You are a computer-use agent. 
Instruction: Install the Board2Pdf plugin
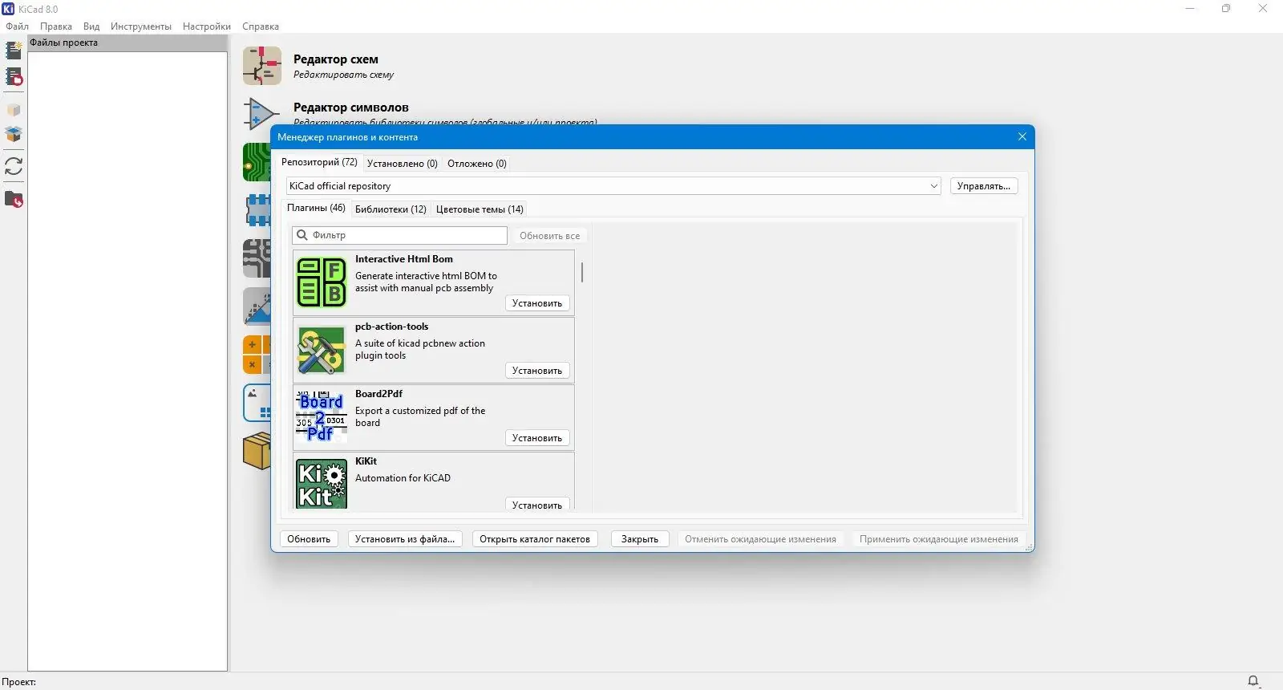pos(537,438)
